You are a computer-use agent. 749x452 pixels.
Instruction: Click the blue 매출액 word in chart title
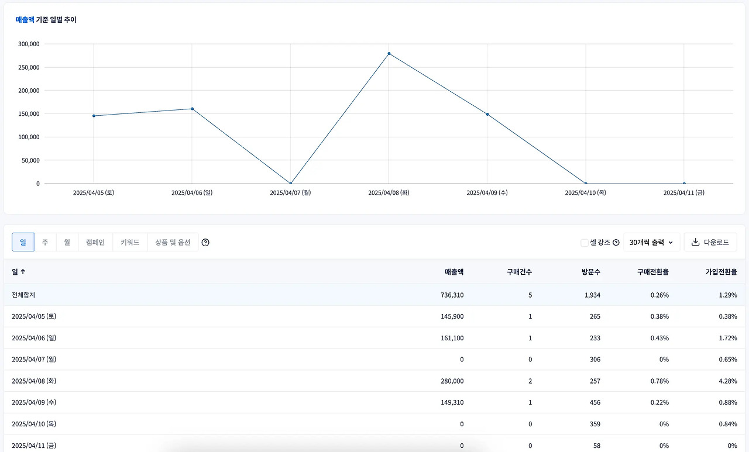coord(25,20)
